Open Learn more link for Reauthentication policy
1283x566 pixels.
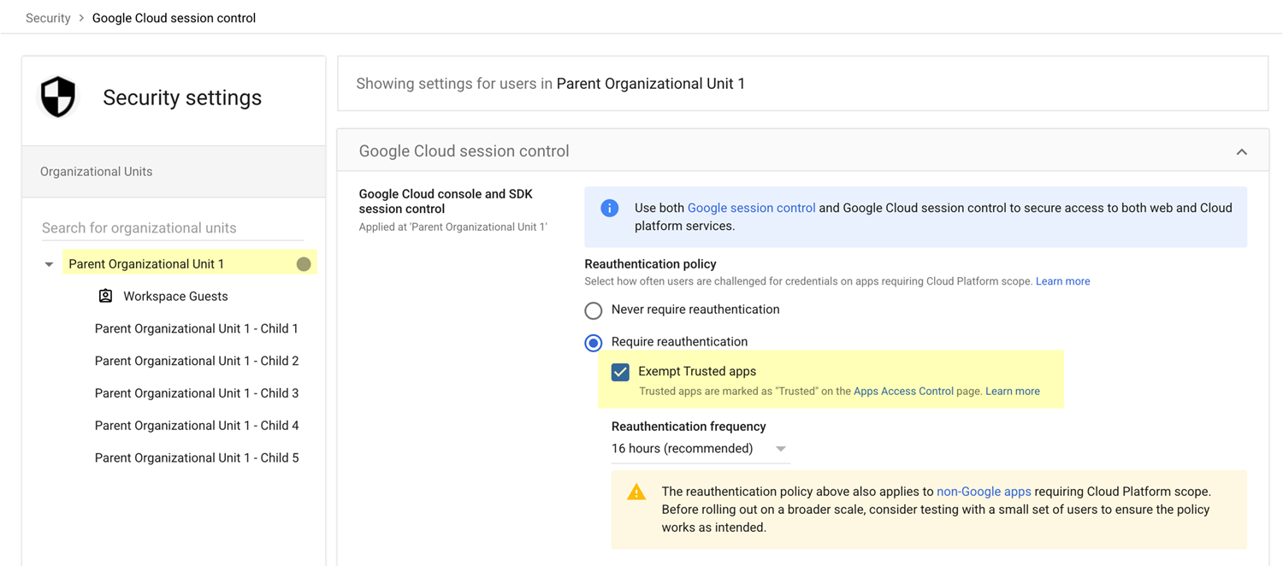point(1062,281)
